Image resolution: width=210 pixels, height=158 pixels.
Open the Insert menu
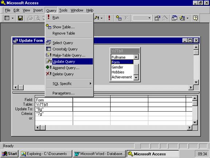point(38,10)
